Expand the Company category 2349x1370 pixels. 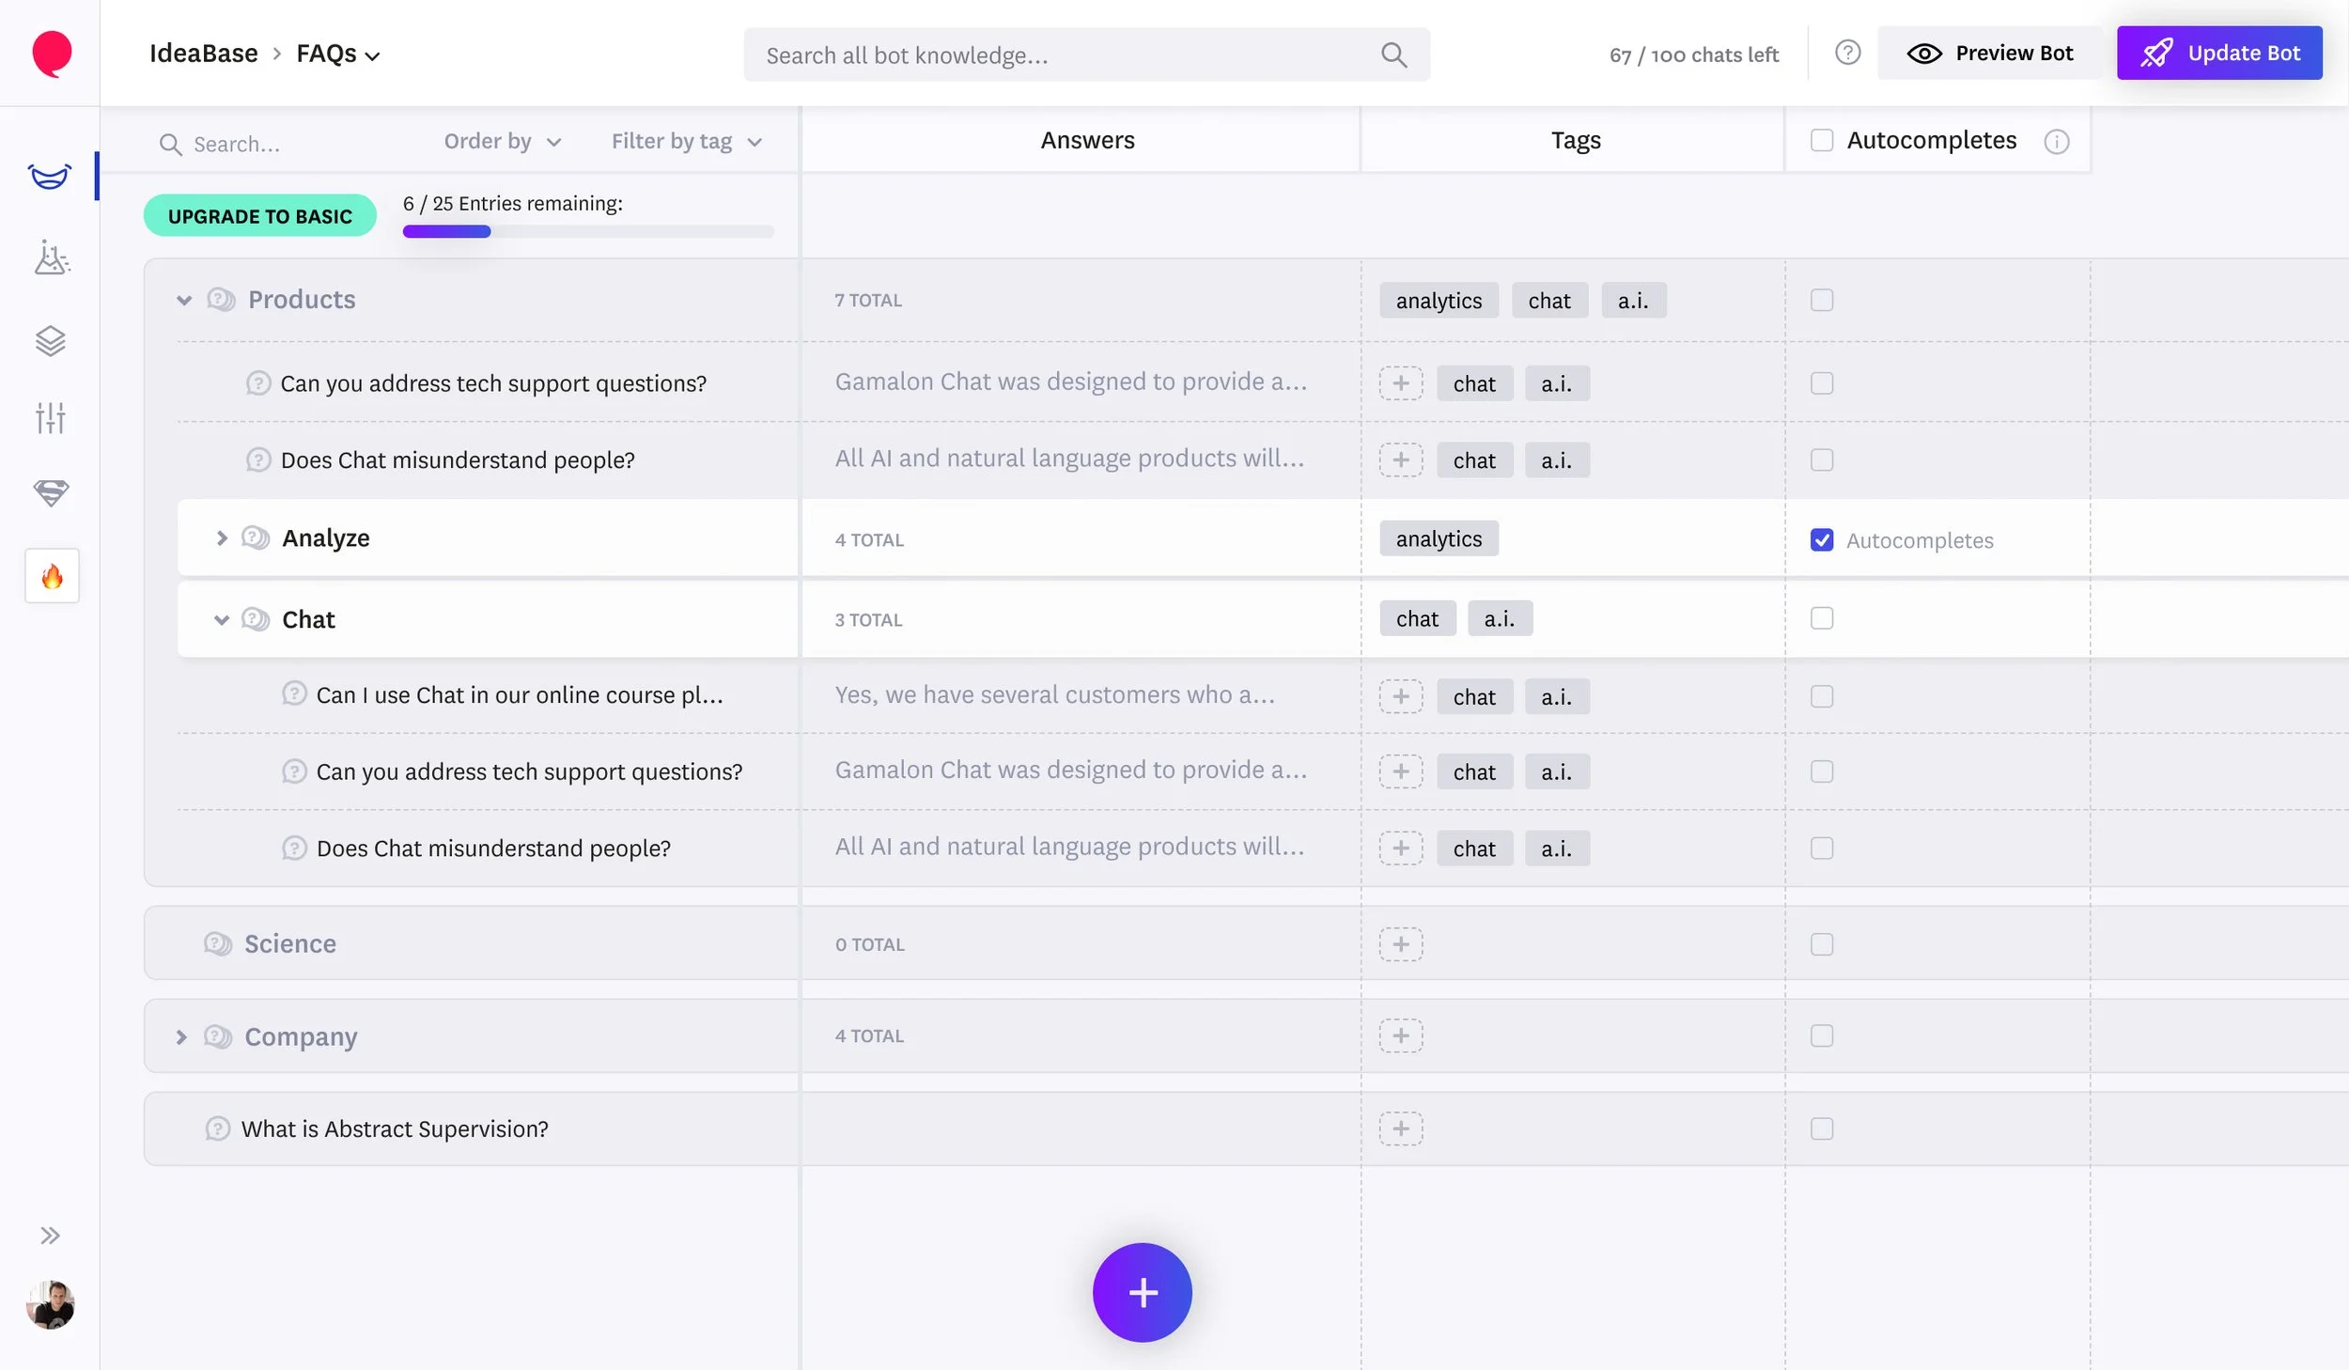coord(181,1037)
